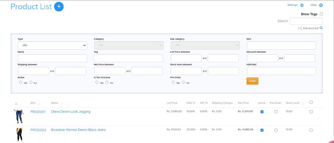The width and height of the screenshot is (334, 143).
Task: Tick the select-all checkbox in table header
Action: 311,102
